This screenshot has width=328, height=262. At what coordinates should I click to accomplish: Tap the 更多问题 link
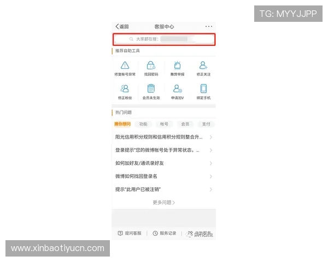[x=164, y=203]
